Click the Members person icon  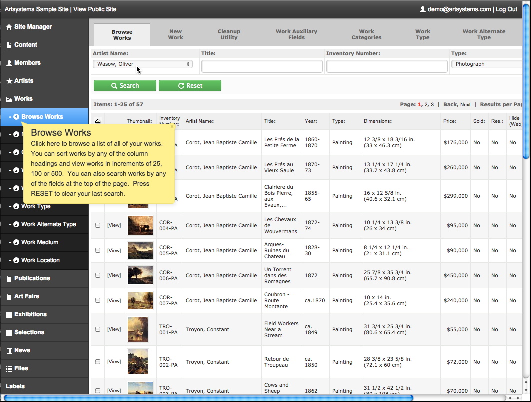point(9,63)
